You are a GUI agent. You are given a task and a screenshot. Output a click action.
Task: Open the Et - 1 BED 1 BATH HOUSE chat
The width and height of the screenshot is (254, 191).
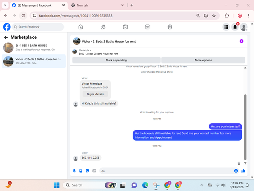tap(34, 48)
